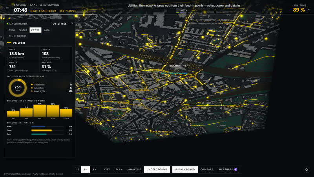Open the Plan view
314x177 pixels.
click(119, 170)
